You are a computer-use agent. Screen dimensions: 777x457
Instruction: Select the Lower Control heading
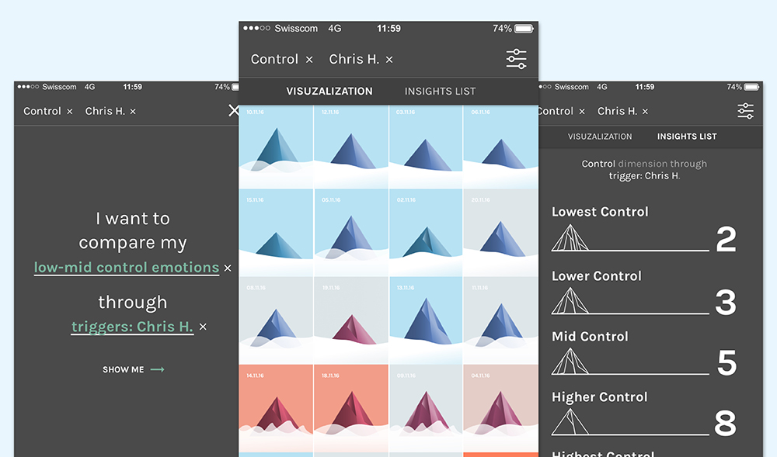click(x=597, y=276)
